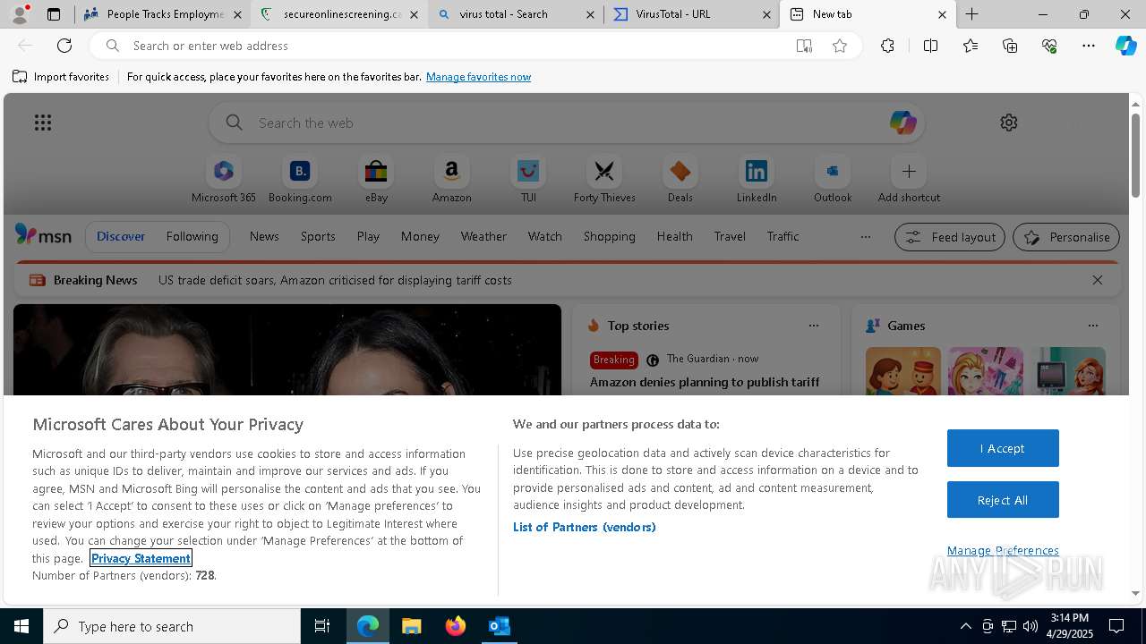Image resolution: width=1146 pixels, height=644 pixels.
Task: Open Outlook from taskbar
Action: [x=499, y=626]
